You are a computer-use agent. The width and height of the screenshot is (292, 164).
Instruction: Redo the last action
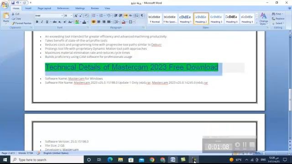click(24, 3)
